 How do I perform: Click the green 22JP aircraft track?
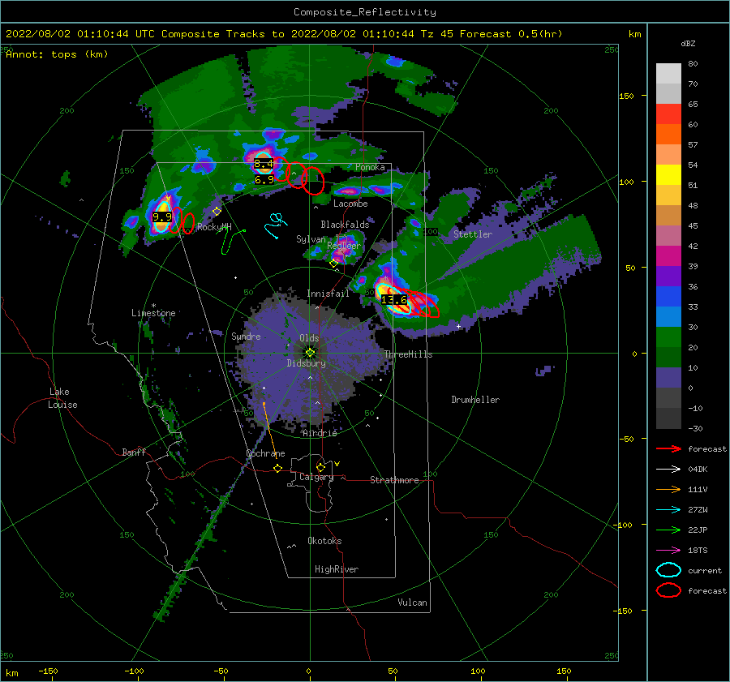pyautogui.click(x=231, y=241)
